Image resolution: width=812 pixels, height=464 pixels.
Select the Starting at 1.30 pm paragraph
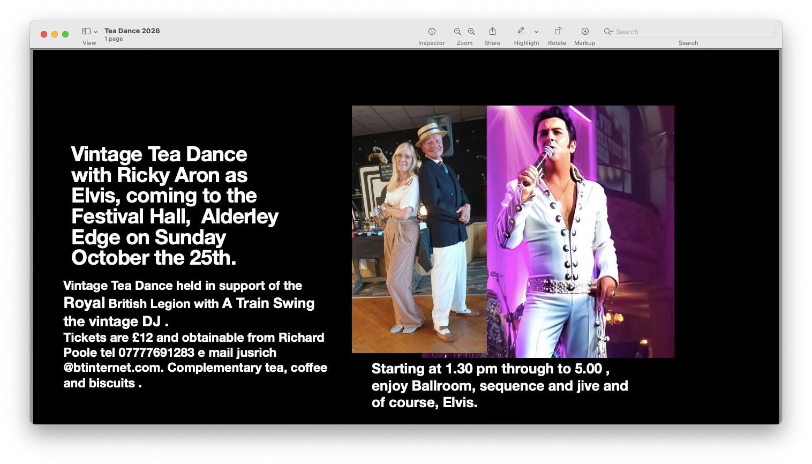[x=500, y=385]
